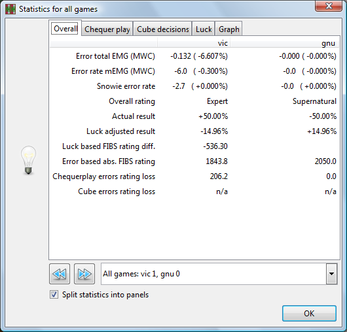
Task: Open the Cube decisions tab
Action: point(162,29)
